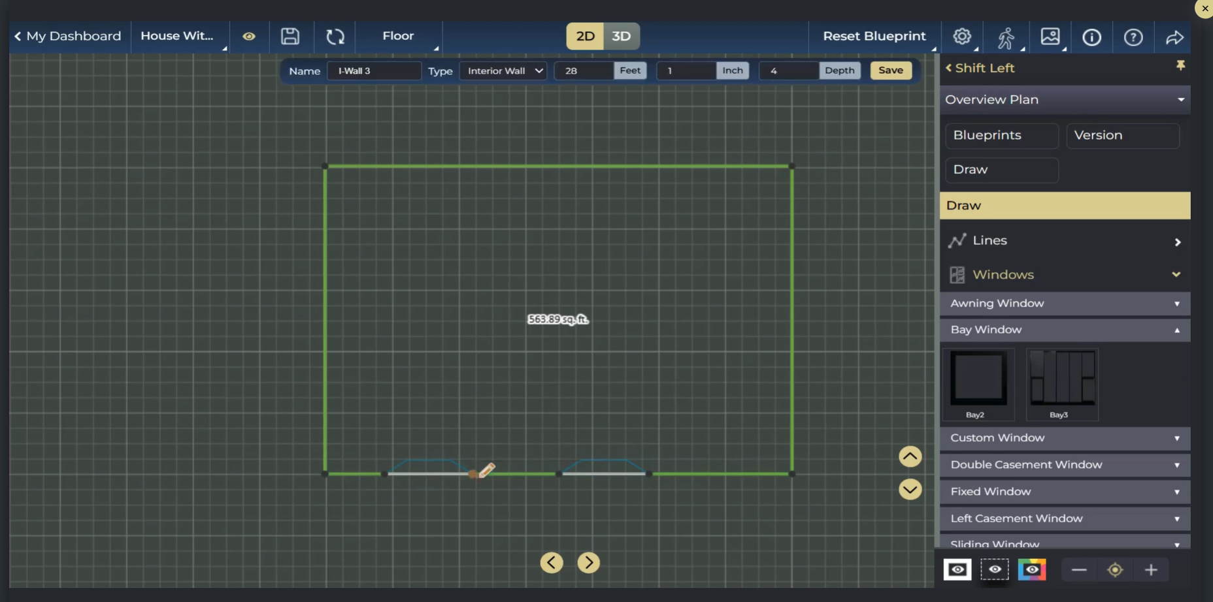This screenshot has width=1213, height=602.
Task: Expand Left Casement Window category
Action: pos(1065,518)
